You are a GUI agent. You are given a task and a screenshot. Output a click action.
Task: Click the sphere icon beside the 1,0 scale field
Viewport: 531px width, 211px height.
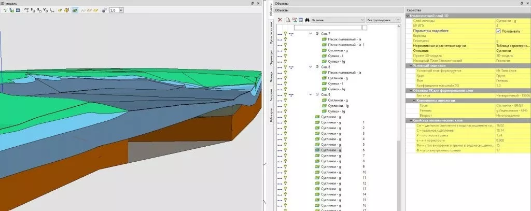point(104,10)
